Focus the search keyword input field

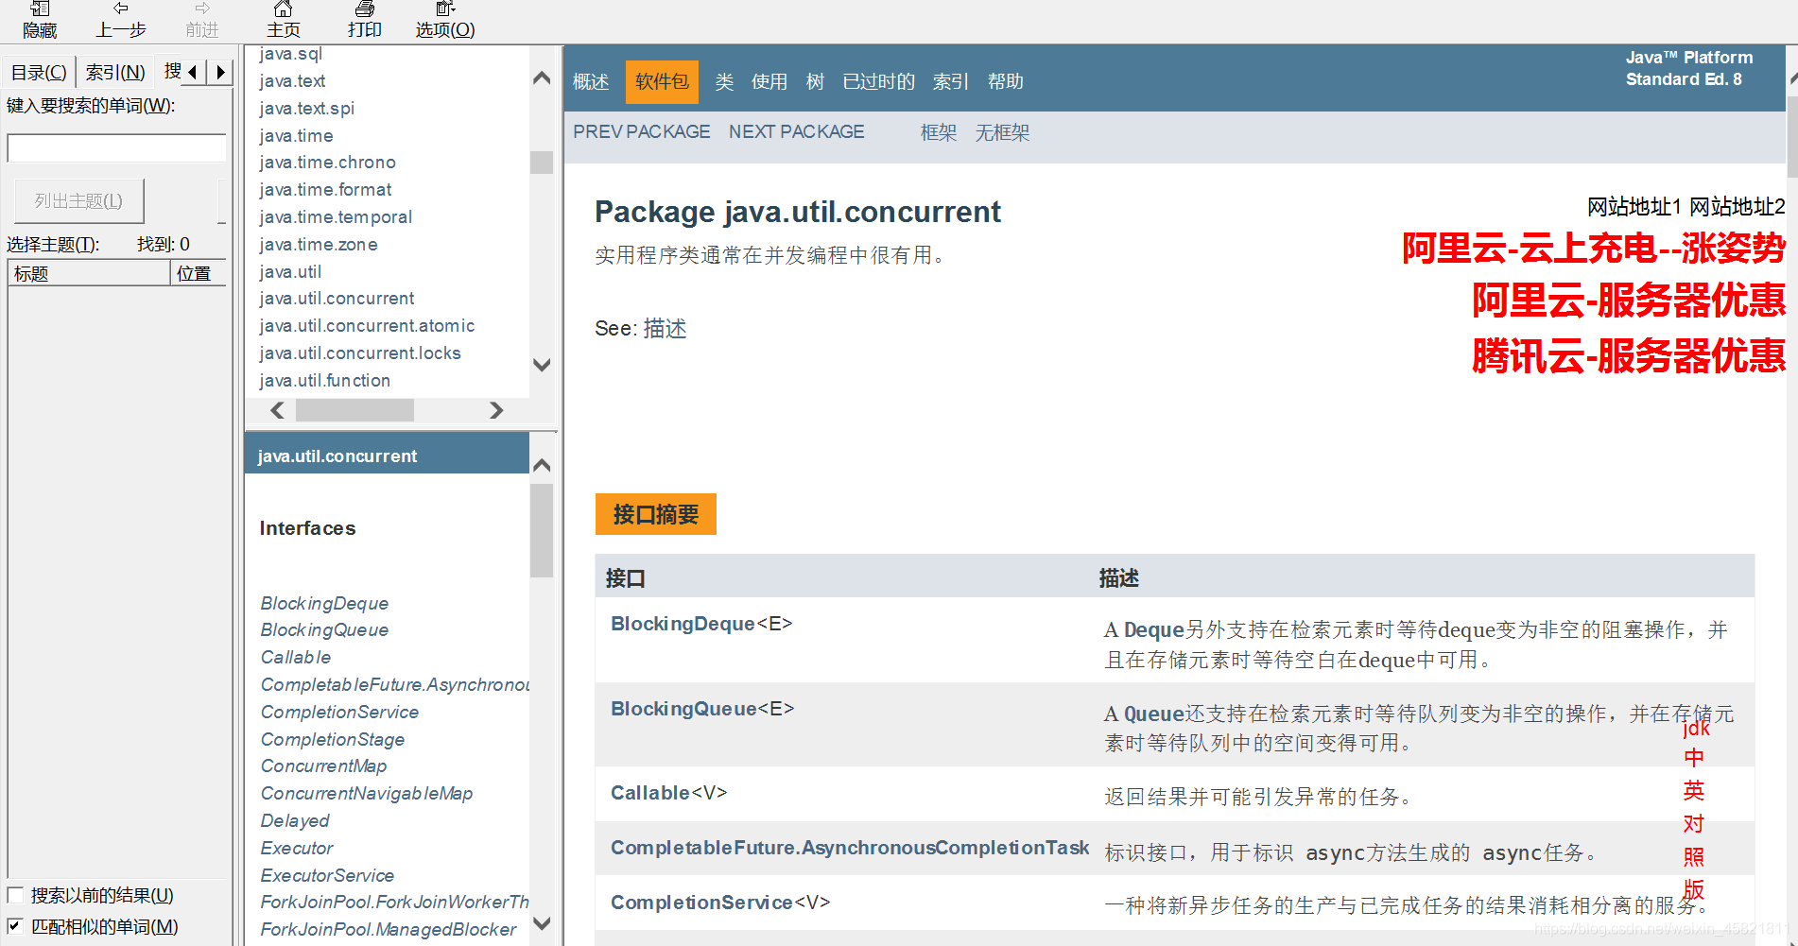[x=117, y=148]
